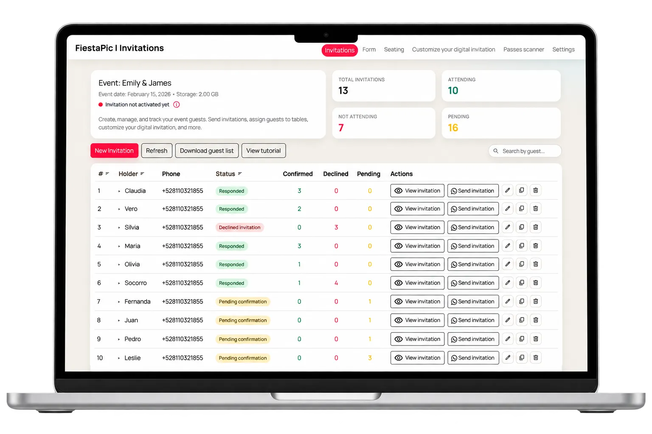Open the Invitations tab
Image resolution: width=652 pixels, height=434 pixels.
pyautogui.click(x=340, y=50)
